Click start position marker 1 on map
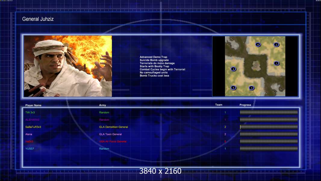The image size is (321, 181). (276, 63)
